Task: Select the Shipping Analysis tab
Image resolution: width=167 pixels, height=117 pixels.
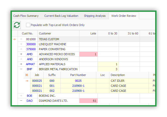Action: (x=95, y=16)
